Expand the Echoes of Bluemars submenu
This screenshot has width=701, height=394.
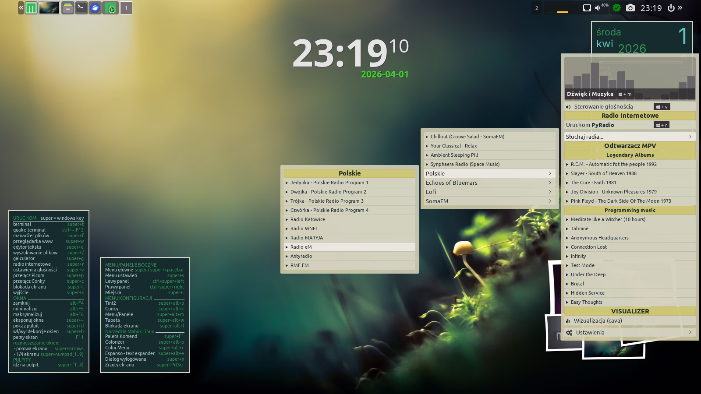click(488, 183)
